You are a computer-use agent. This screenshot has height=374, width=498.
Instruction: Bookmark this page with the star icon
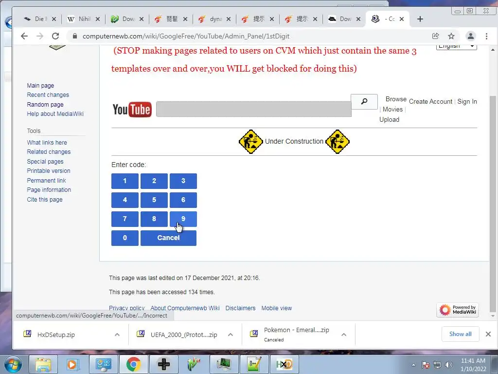click(451, 36)
